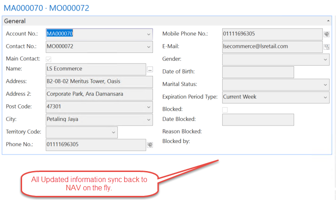Toggle the Main Contact checkbox

pos(49,59)
